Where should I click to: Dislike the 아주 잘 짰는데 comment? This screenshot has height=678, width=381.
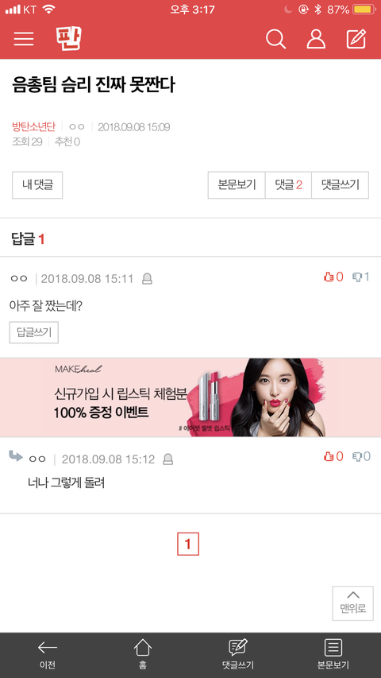[361, 277]
